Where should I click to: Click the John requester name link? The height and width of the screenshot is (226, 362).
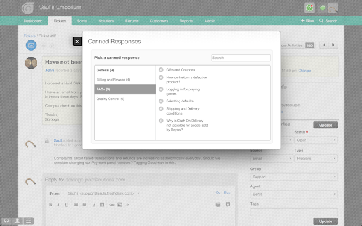49,70
